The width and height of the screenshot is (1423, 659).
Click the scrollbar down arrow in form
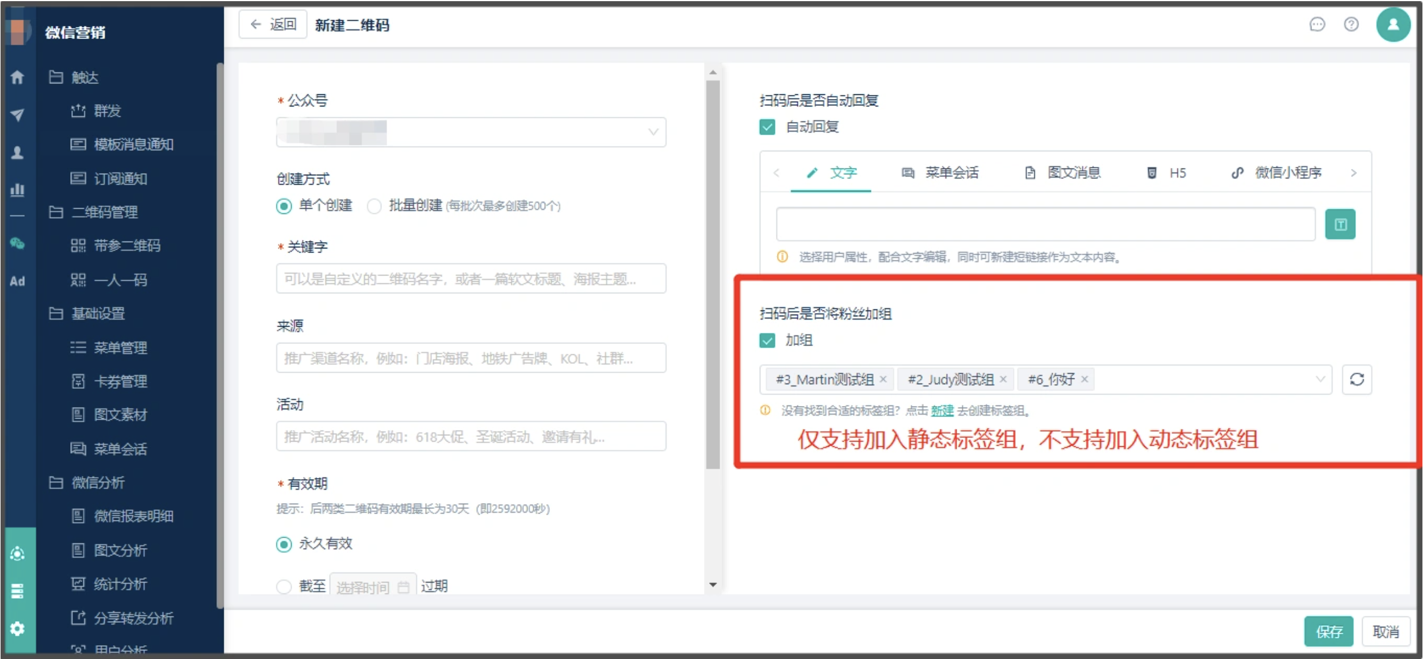coord(713,585)
